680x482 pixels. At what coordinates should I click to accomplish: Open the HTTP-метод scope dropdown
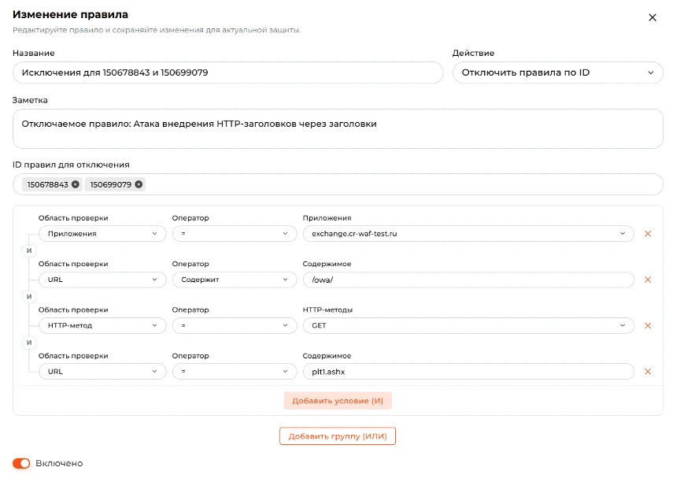pos(102,326)
